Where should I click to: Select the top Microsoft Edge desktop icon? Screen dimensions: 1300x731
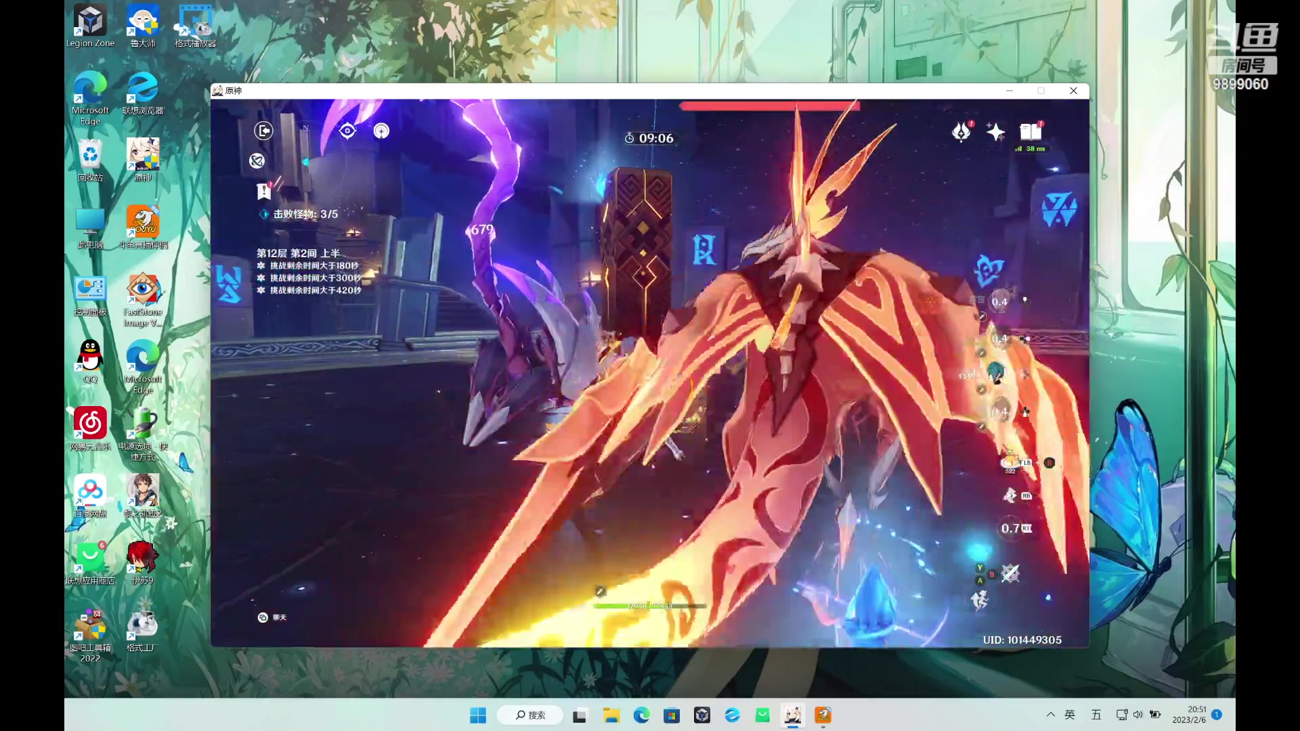(x=90, y=99)
